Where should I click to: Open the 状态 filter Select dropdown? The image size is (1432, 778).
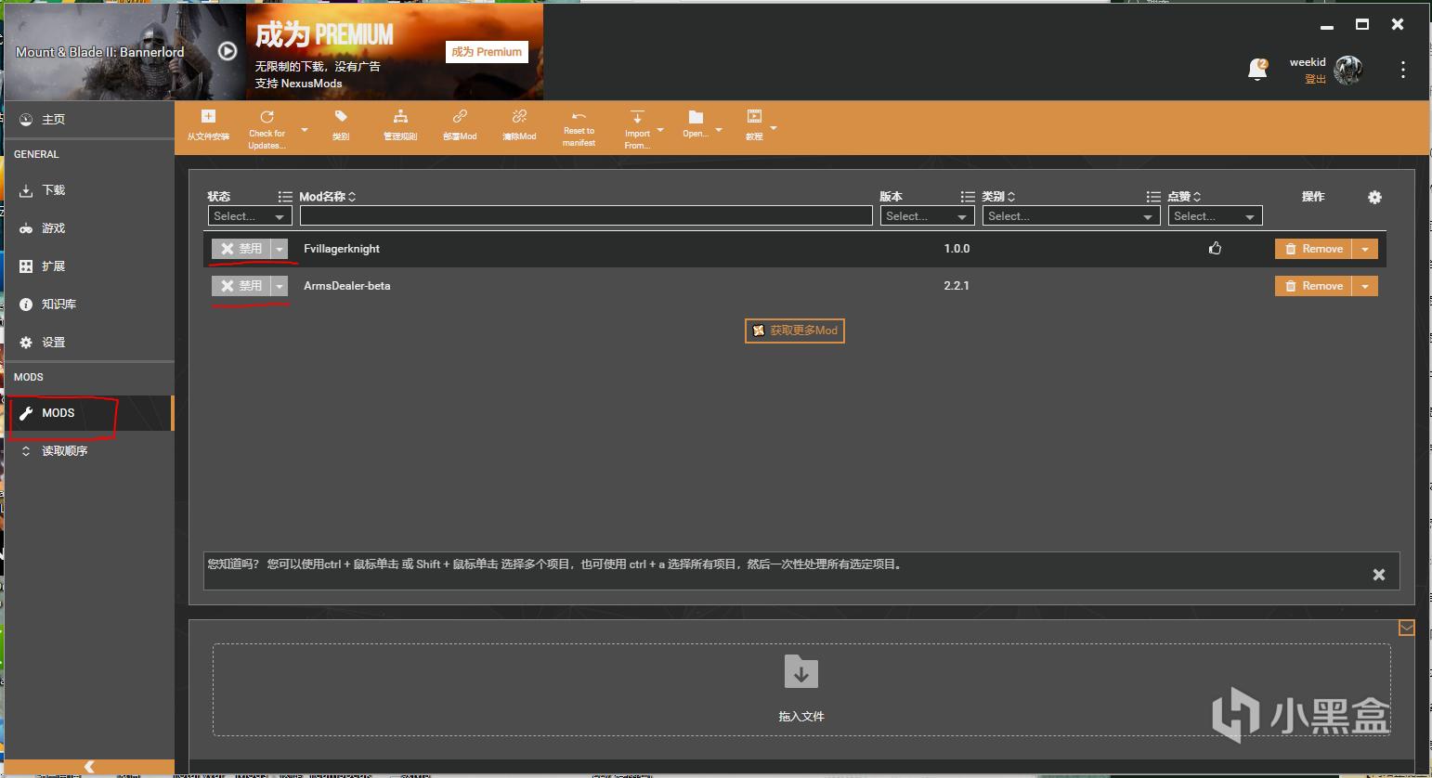(x=250, y=216)
